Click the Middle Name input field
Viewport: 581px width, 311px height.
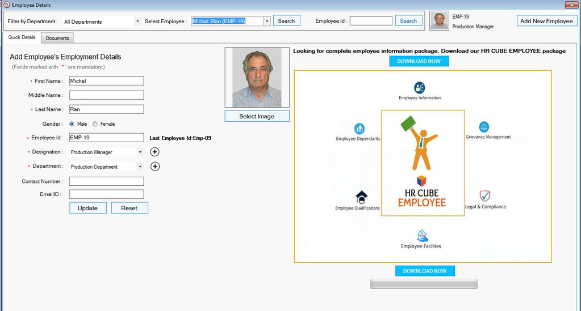coord(106,95)
